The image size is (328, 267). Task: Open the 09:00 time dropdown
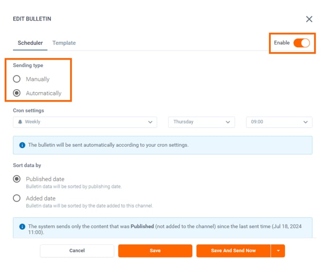[x=279, y=122]
